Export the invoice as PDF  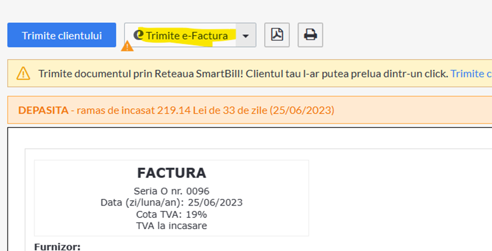pos(277,35)
